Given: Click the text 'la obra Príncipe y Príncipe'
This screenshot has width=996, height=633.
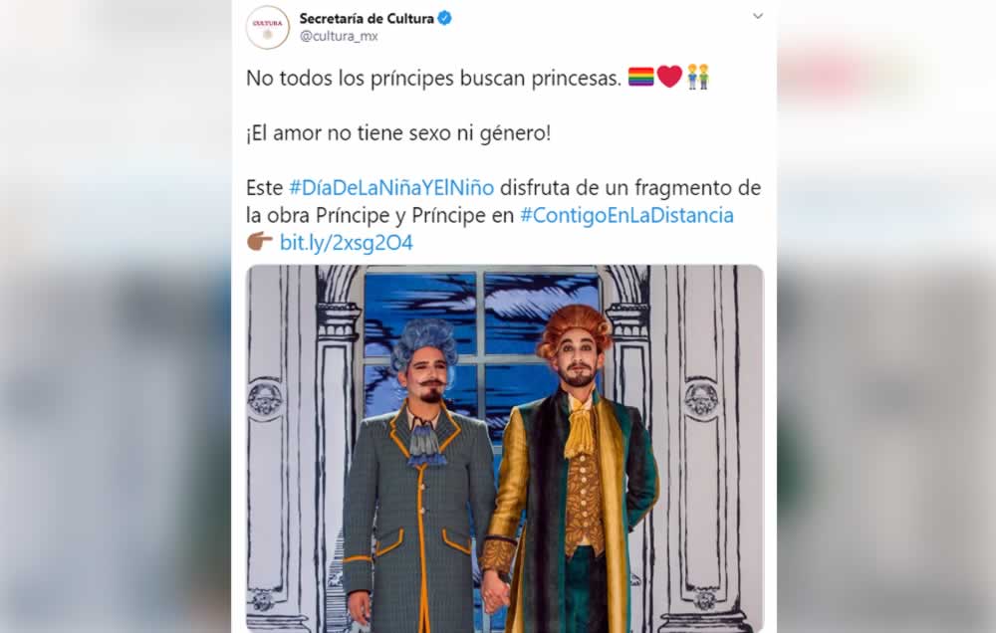Looking at the screenshot, I should tap(366, 216).
